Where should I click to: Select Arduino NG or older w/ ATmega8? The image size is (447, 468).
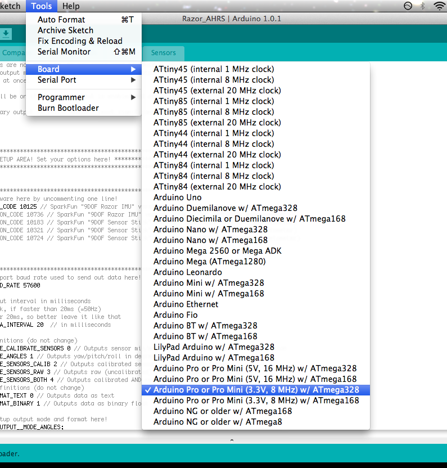pyautogui.click(x=256, y=422)
